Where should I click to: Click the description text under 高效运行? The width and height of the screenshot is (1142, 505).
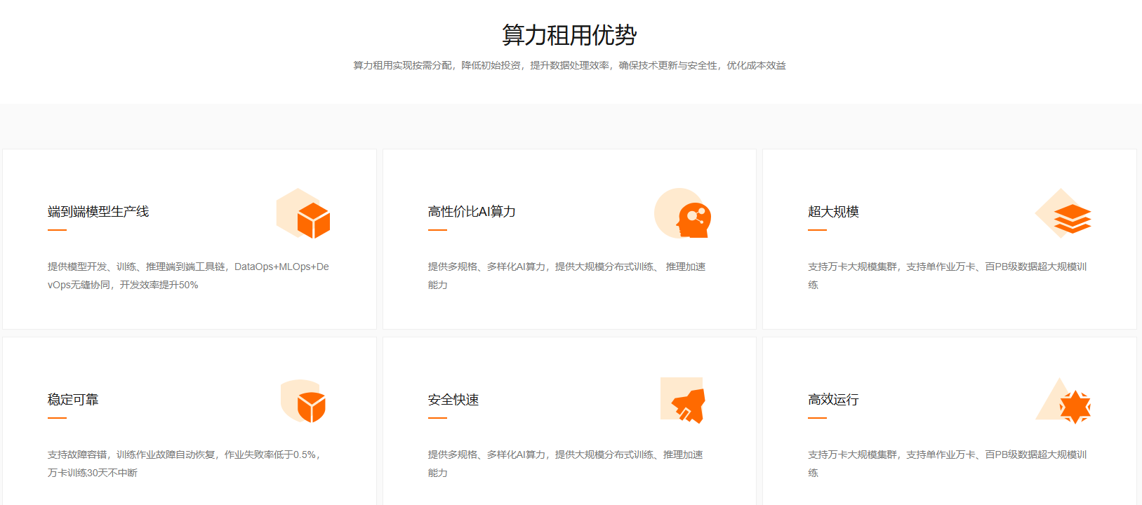pyautogui.click(x=947, y=464)
